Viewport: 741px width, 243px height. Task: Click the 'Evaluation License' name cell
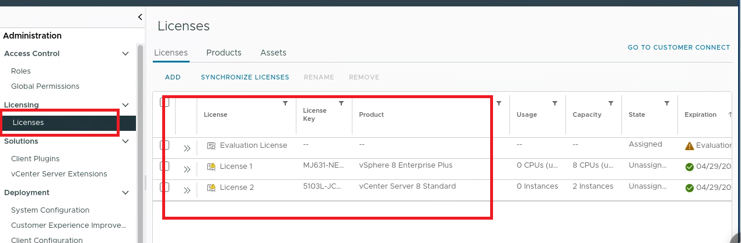coord(253,145)
